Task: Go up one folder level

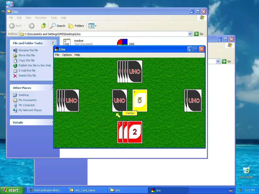Action: tap(44, 26)
